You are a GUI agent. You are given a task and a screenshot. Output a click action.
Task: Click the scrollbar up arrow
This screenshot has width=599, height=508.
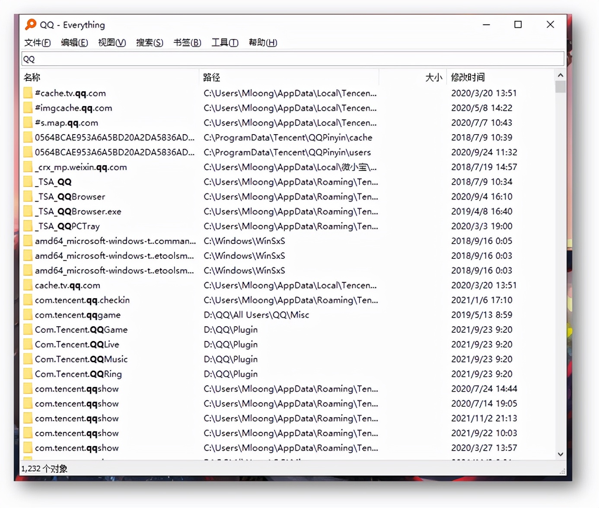pyautogui.click(x=561, y=75)
